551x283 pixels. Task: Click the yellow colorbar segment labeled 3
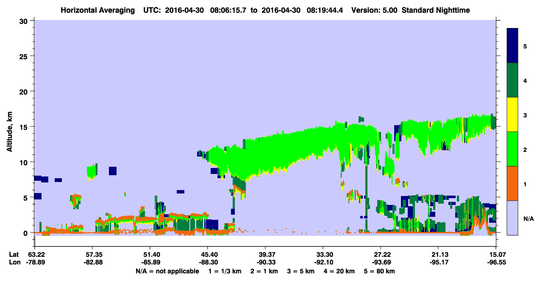tap(512, 114)
